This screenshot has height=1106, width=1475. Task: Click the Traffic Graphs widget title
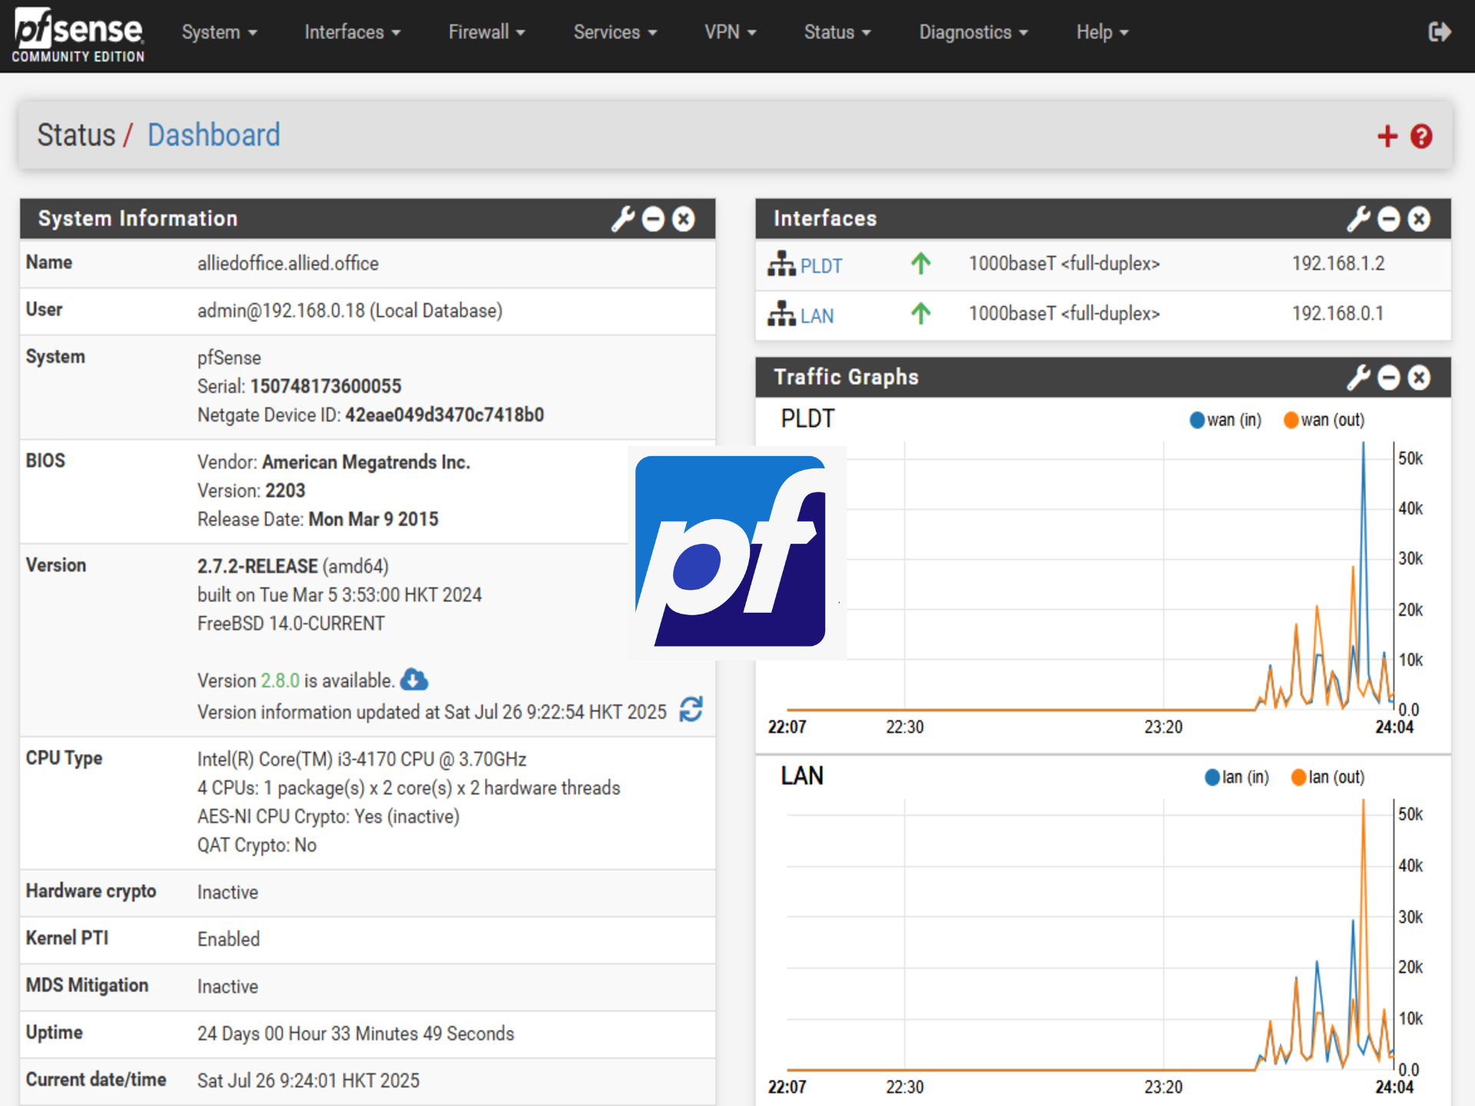(846, 377)
